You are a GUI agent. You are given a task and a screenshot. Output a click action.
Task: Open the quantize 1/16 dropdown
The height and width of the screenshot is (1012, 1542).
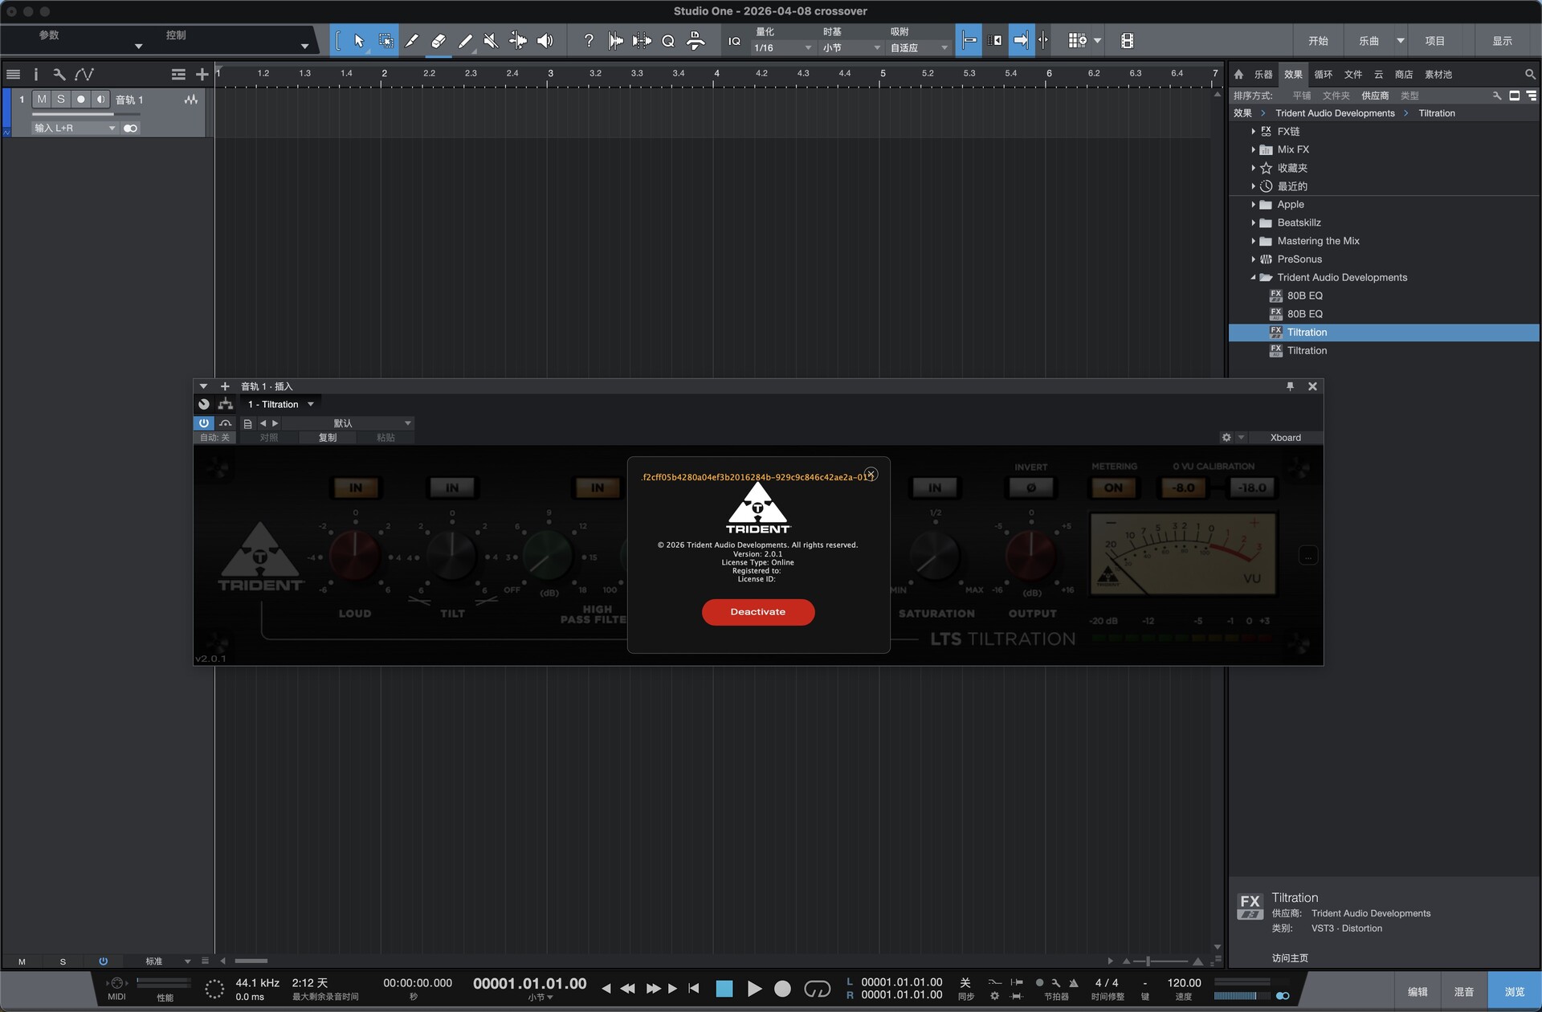pyautogui.click(x=783, y=48)
